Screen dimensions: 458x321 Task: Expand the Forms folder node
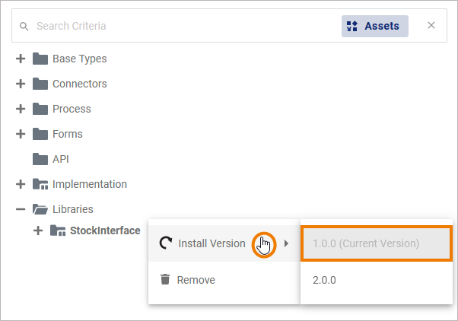tap(21, 134)
